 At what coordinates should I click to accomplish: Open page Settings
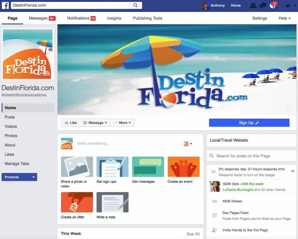click(x=259, y=18)
